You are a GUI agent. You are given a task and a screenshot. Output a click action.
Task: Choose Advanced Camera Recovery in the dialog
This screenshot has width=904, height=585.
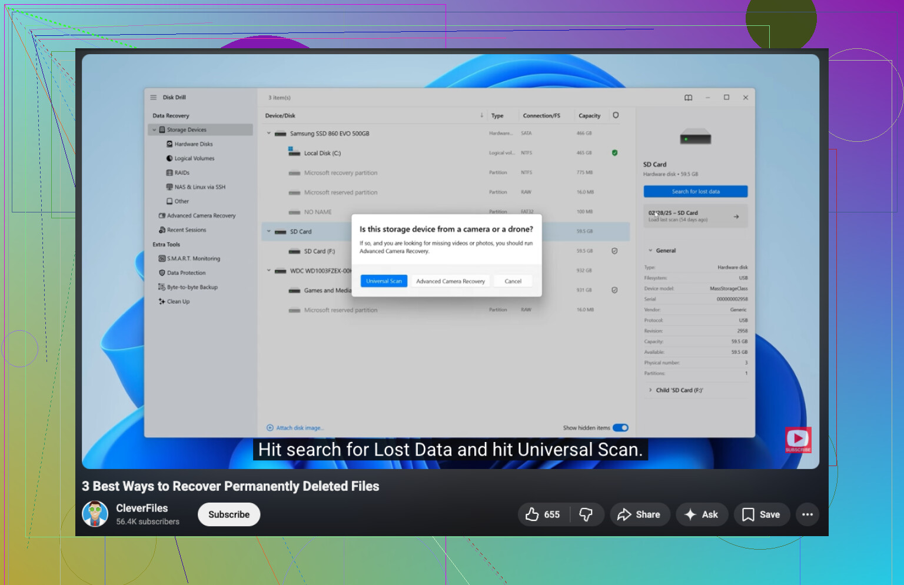[450, 281]
